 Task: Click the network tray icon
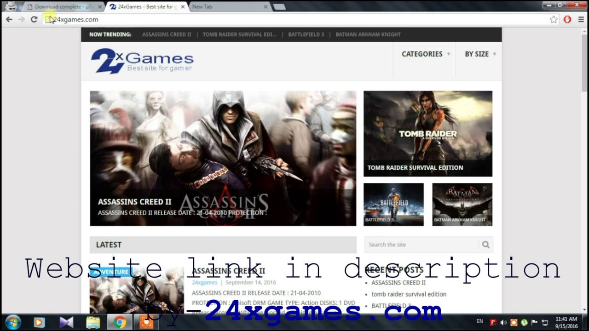(x=545, y=323)
